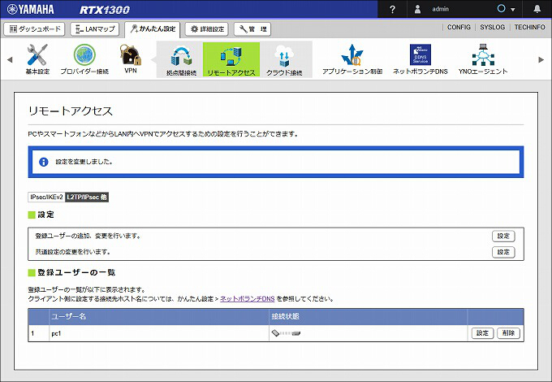Open the SYSLOG link
Image resolution: width=552 pixels, height=382 pixels.
coord(492,27)
